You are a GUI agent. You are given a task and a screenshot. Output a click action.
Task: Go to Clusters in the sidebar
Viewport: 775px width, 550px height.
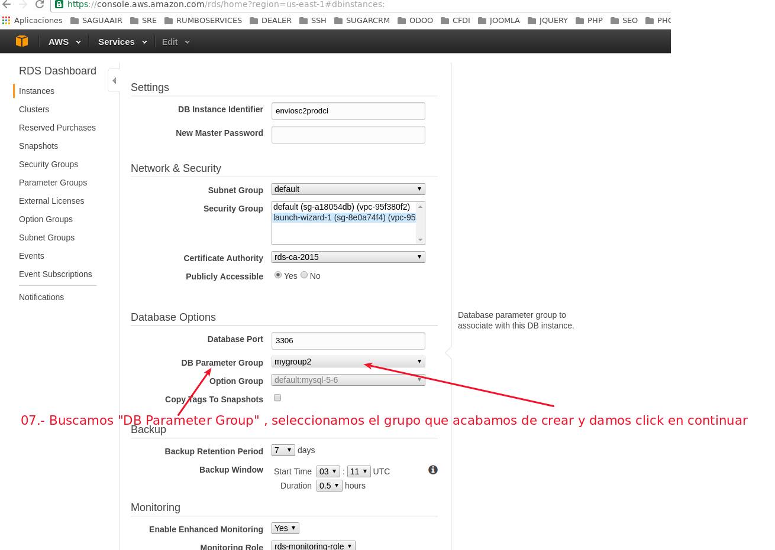click(x=34, y=109)
